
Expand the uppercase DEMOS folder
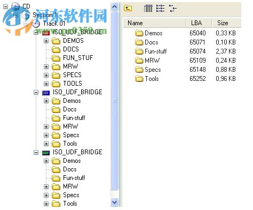tap(46, 41)
